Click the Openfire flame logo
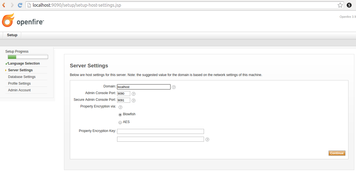The width and height of the screenshot is (356, 174). coord(8,20)
